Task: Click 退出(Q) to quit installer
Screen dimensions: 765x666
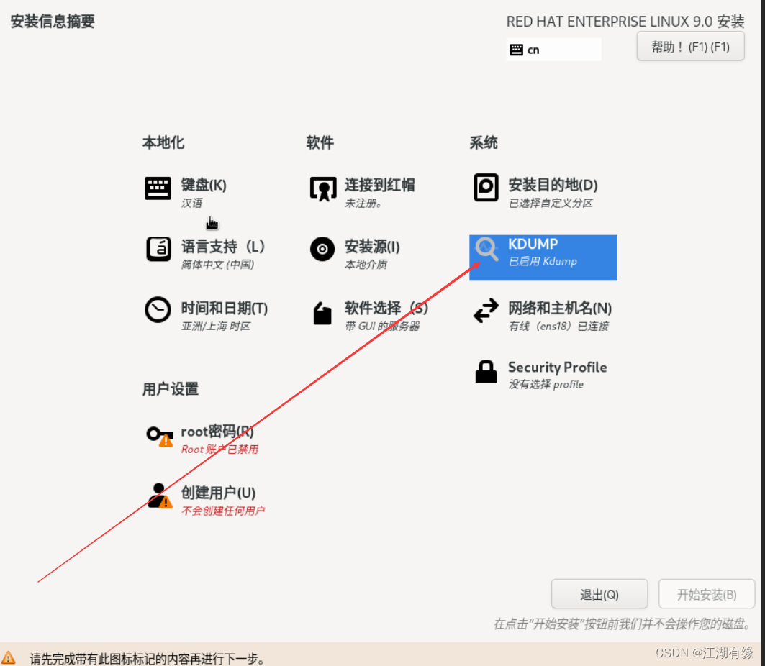Action: tap(599, 594)
